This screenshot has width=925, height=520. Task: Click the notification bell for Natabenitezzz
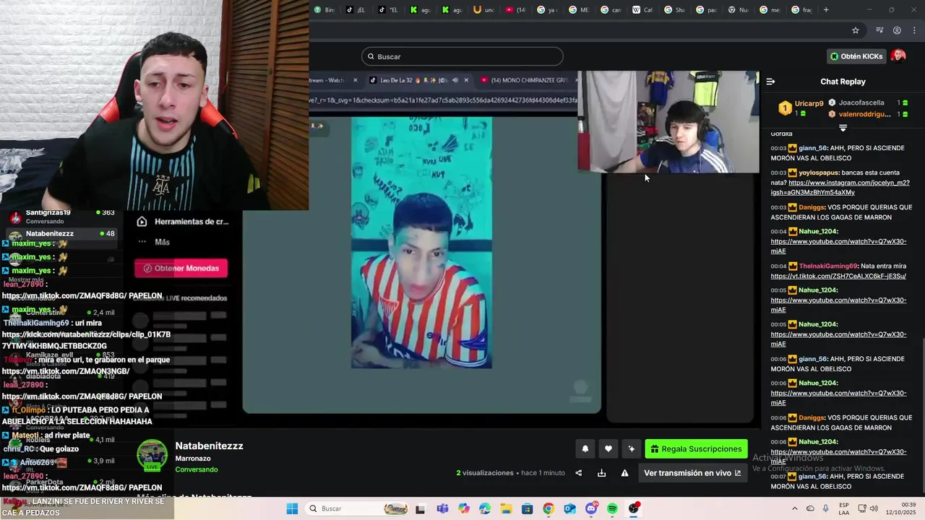pyautogui.click(x=585, y=449)
